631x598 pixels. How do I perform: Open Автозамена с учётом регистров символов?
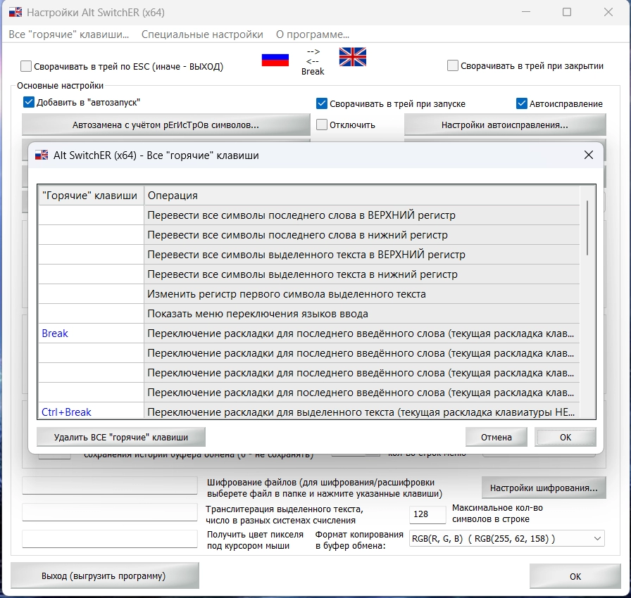click(165, 125)
